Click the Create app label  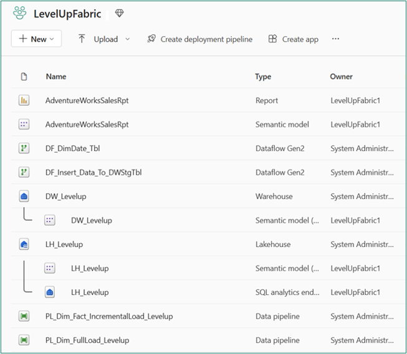(300, 39)
